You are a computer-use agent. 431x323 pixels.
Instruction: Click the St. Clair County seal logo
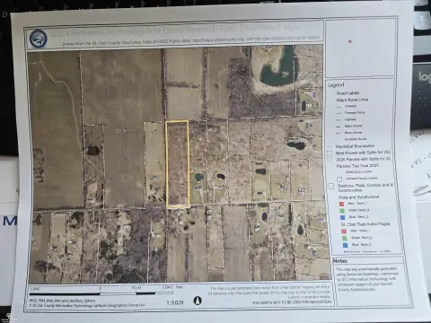[x=38, y=39]
